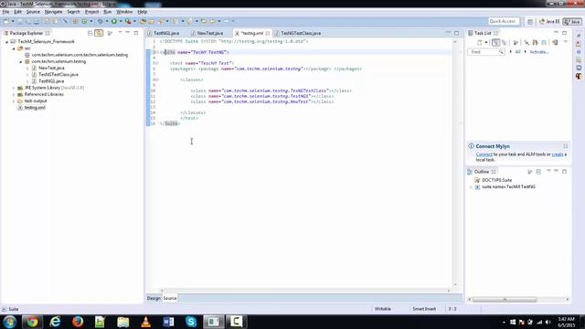Viewport: 585px width, 329px height.
Task: Expand the Referenced Libraries node
Action: (x=14, y=94)
